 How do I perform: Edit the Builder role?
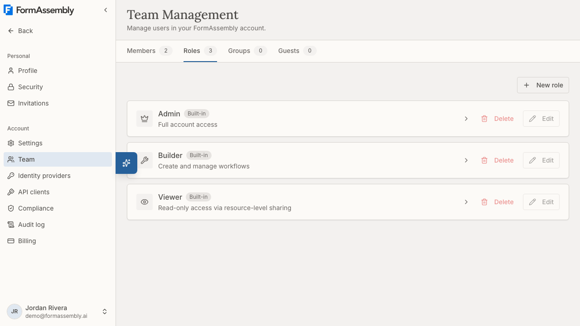tap(541, 160)
